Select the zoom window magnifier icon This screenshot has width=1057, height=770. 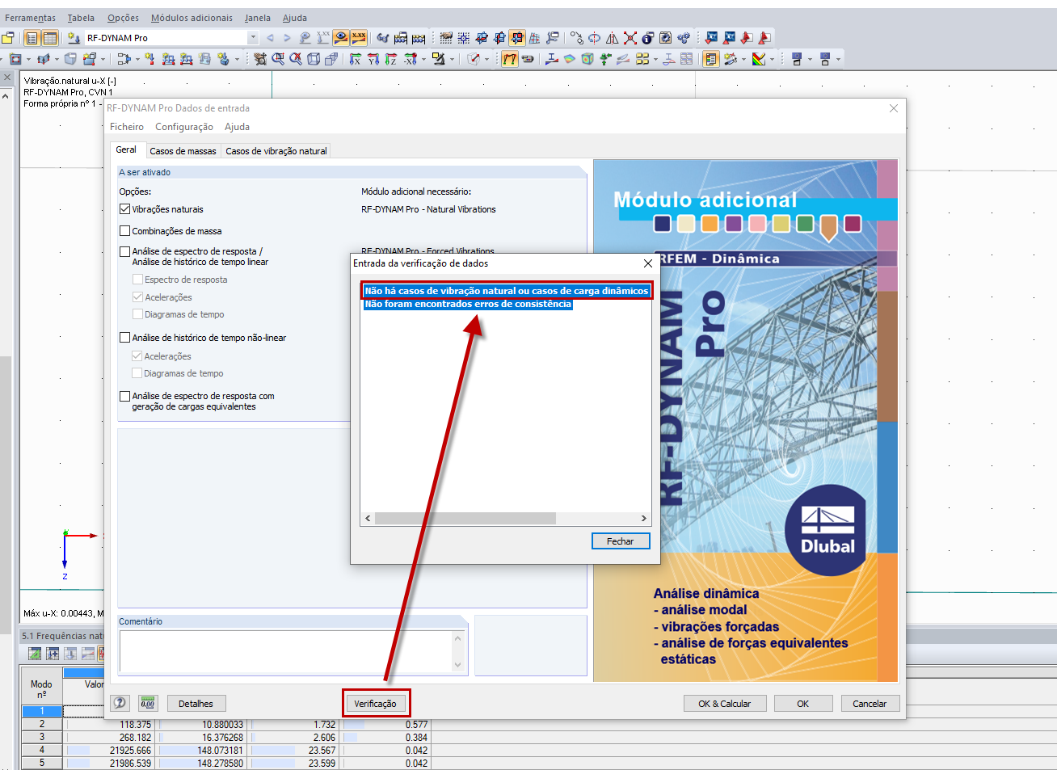click(278, 59)
